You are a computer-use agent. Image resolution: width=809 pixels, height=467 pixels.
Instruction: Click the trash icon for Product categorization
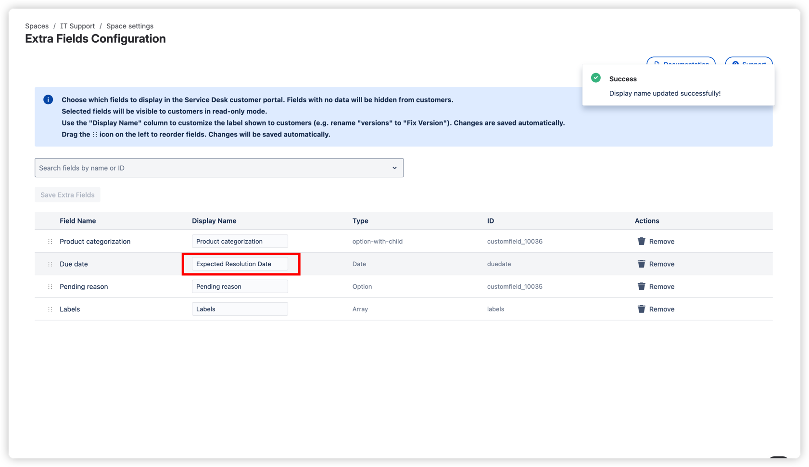(x=641, y=241)
